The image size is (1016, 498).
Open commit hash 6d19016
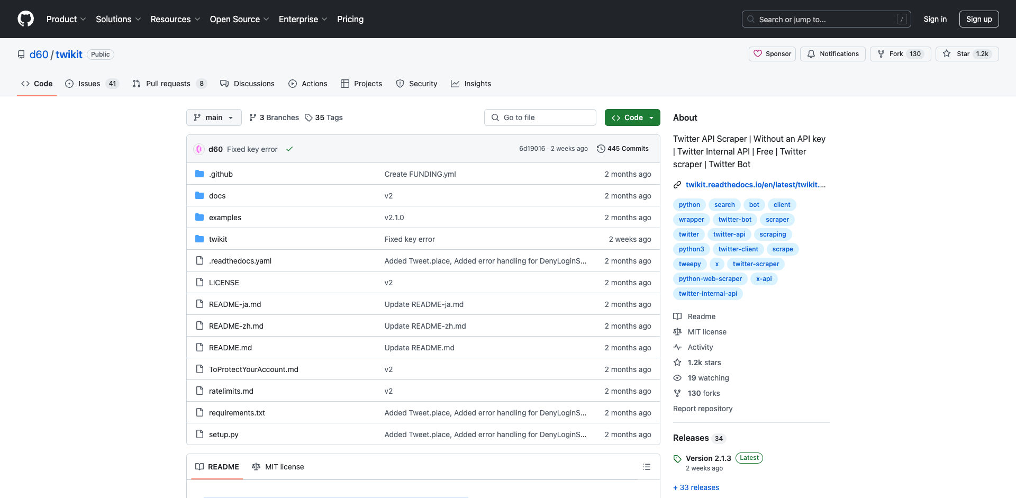click(532, 149)
